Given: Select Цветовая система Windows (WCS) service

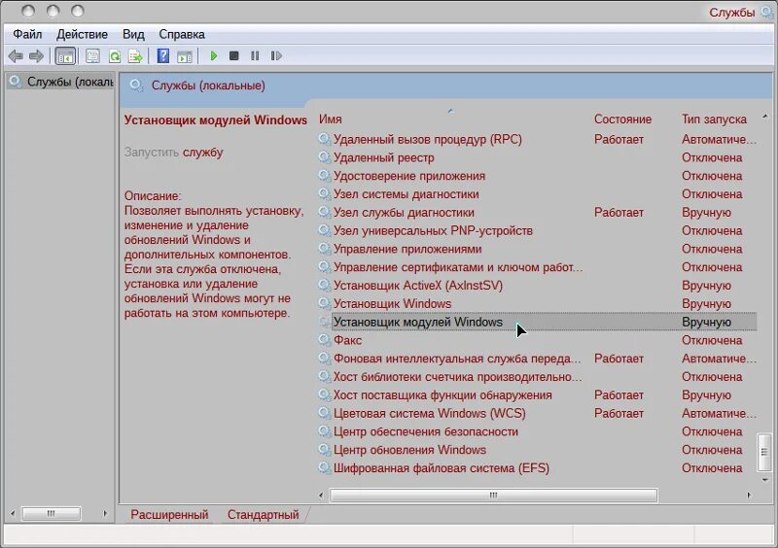Looking at the screenshot, I should [537, 414].
